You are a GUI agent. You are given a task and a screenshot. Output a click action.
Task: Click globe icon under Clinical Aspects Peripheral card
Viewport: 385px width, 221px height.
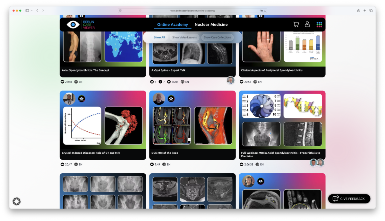(x=255, y=82)
